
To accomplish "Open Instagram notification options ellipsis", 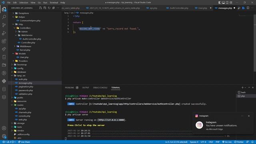I will 242,116.
